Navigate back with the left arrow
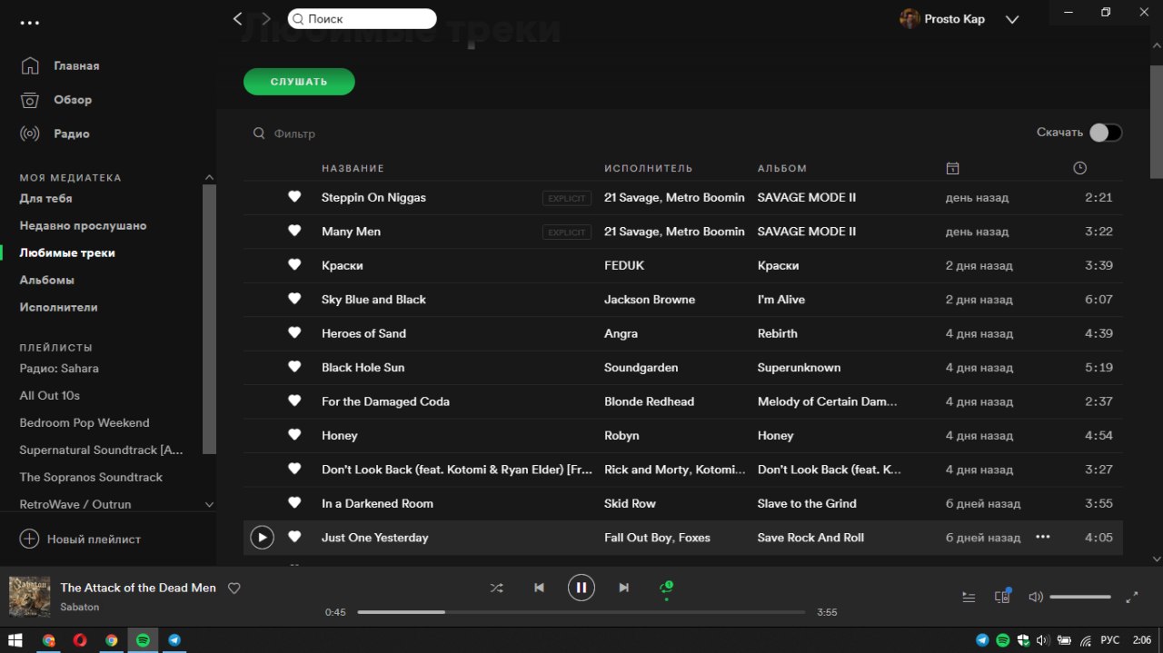The width and height of the screenshot is (1163, 653). (238, 18)
